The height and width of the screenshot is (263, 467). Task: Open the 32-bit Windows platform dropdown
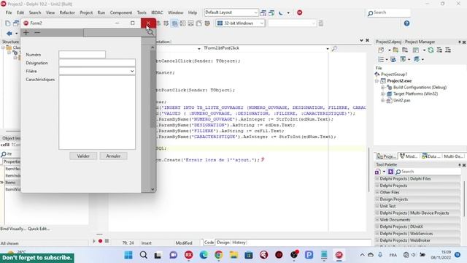click(262, 23)
